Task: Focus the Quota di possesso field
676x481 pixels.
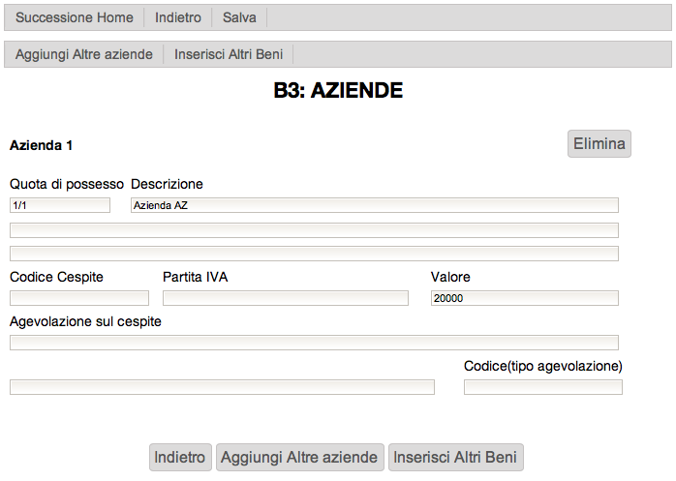Action: pos(60,205)
